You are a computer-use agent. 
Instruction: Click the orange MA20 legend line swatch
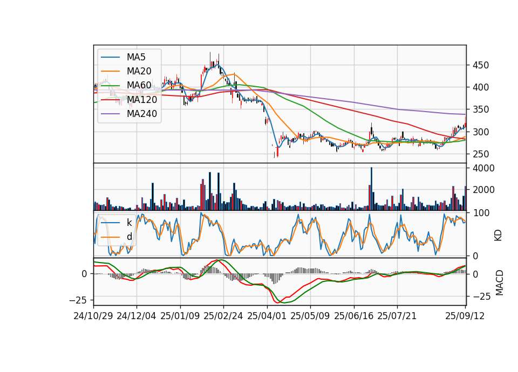[110, 71]
